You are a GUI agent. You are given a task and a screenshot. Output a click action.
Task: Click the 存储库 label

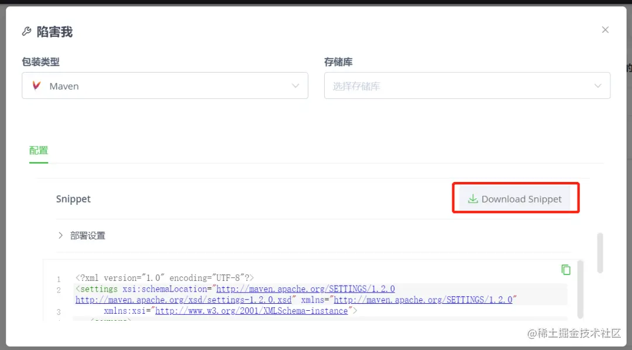338,62
